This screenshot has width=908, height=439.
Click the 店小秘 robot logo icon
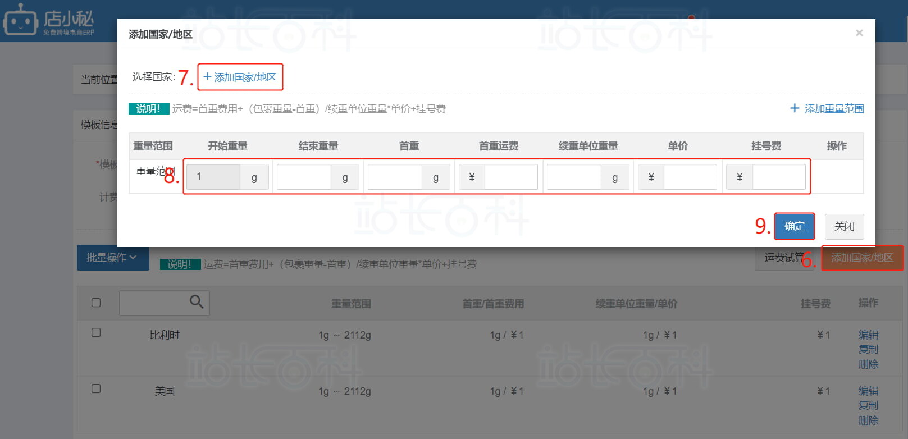(x=20, y=20)
